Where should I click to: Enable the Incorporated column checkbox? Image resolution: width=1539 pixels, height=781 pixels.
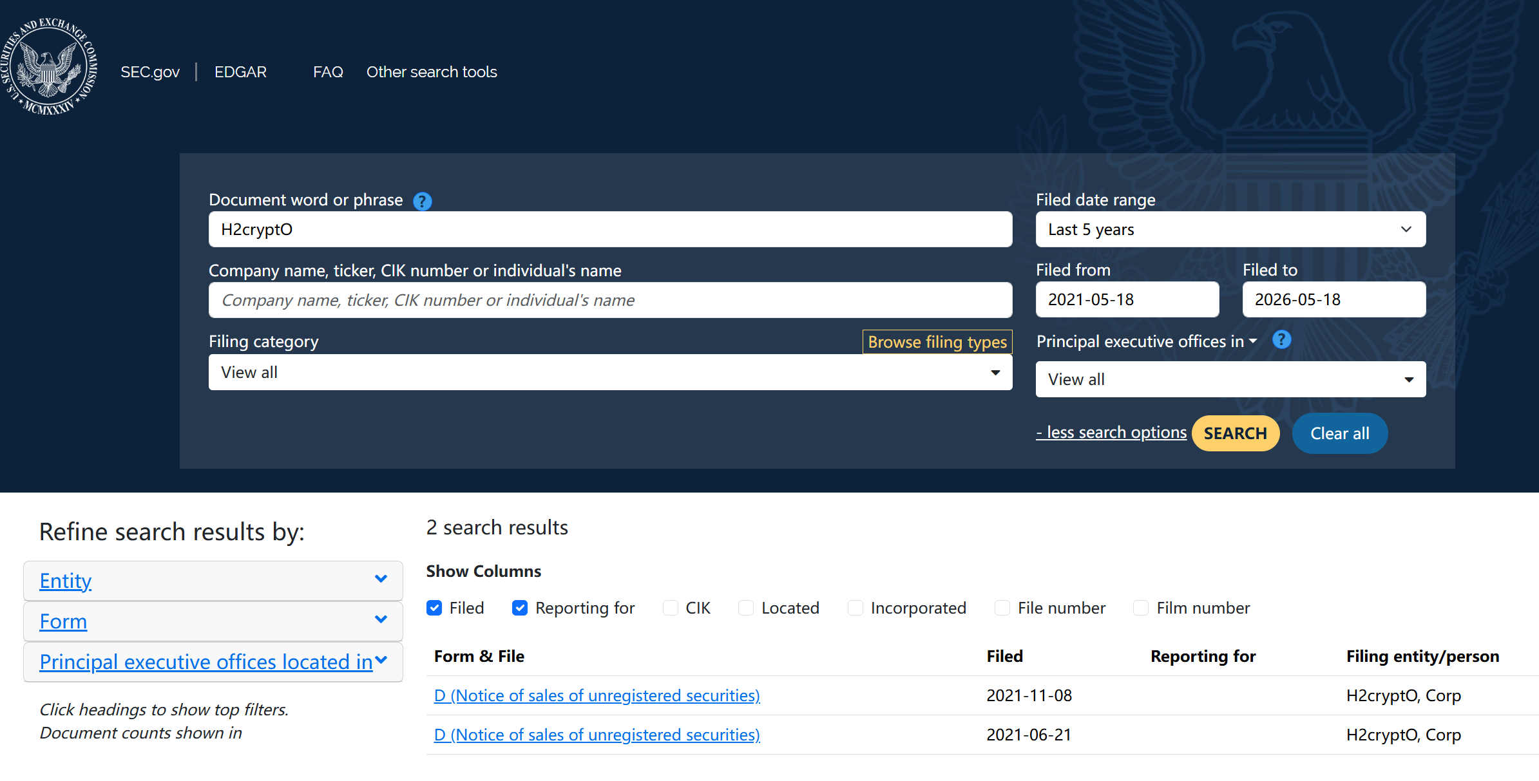(x=856, y=608)
